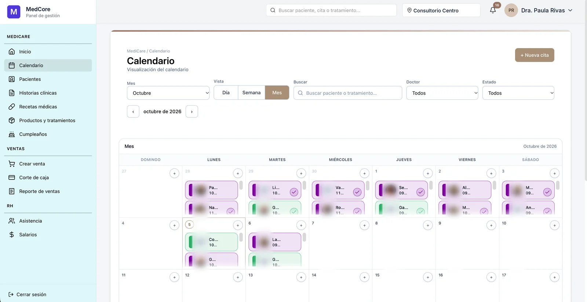Click the Salarios dollar icon
This screenshot has height=302, width=587.
click(x=12, y=234)
